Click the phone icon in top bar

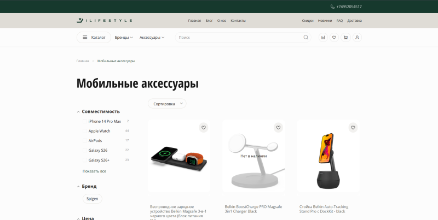(332, 7)
